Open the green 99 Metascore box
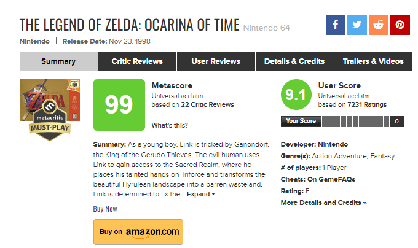 point(119,105)
